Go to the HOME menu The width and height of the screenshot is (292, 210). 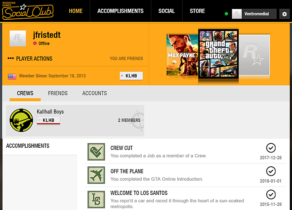(76, 11)
